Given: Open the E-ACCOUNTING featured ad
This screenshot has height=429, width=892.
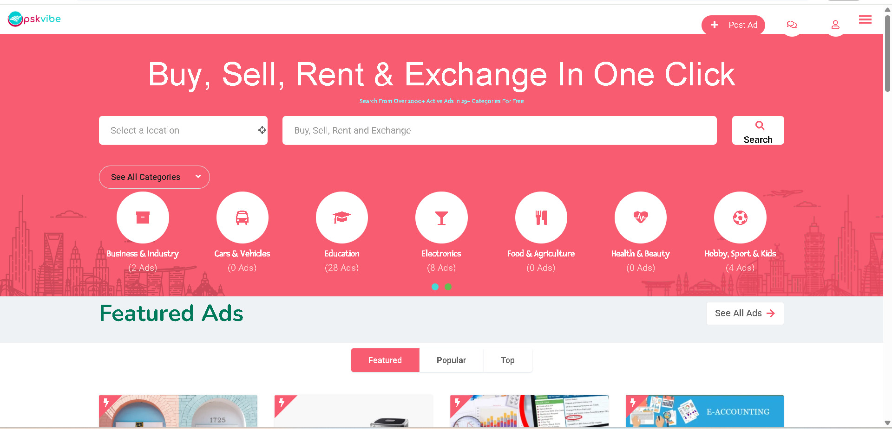Looking at the screenshot, I should coord(705,411).
